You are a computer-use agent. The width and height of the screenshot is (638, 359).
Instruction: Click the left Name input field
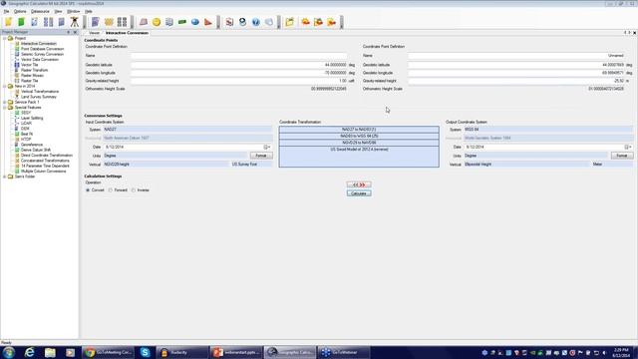tap(239, 56)
